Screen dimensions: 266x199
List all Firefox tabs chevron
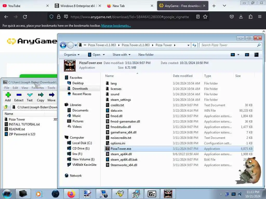224,6
